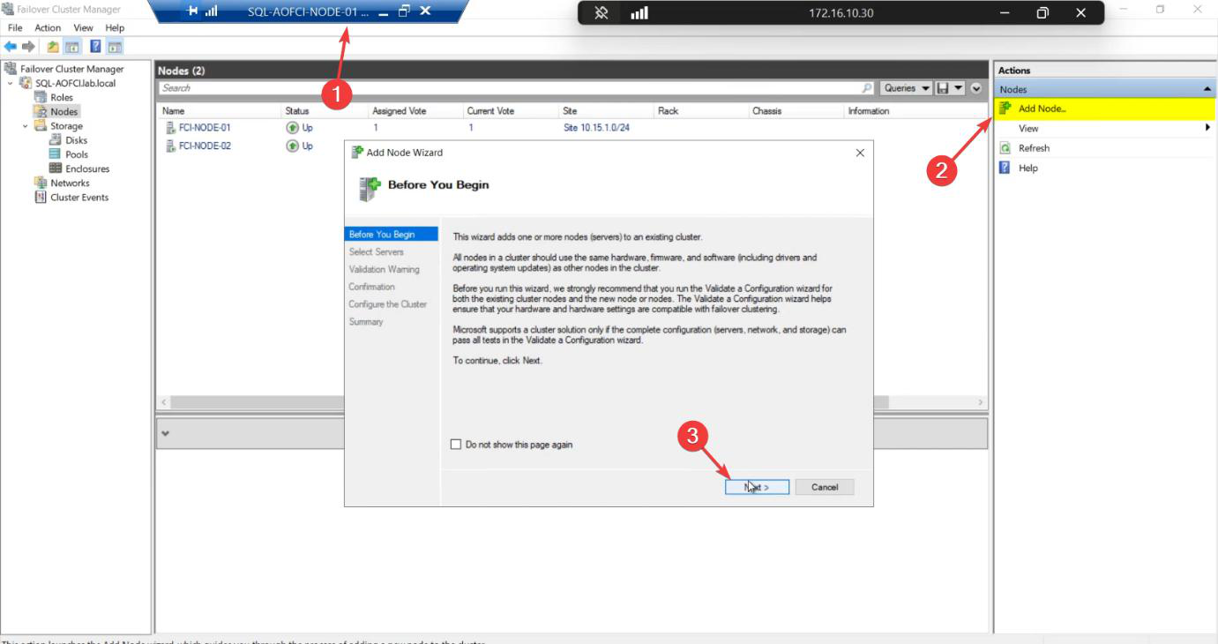Open Roles in the cluster tree
The height and width of the screenshot is (644, 1218).
pos(62,97)
